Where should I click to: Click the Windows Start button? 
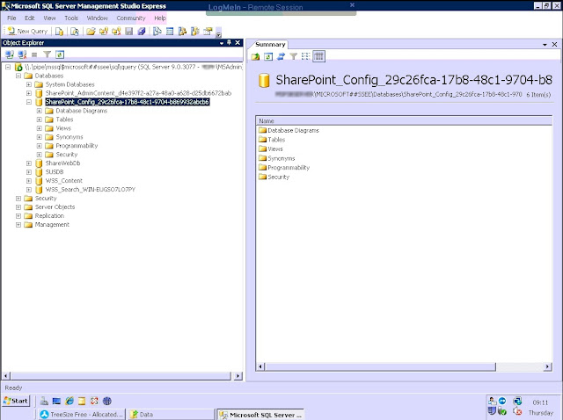(x=16, y=401)
